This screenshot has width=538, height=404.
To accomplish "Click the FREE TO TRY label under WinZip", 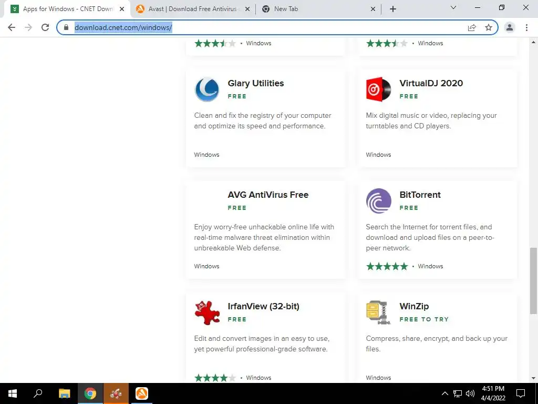I will 424,319.
